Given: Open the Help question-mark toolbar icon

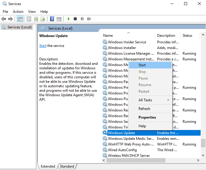Looking at the screenshot, I should [x=52, y=19].
